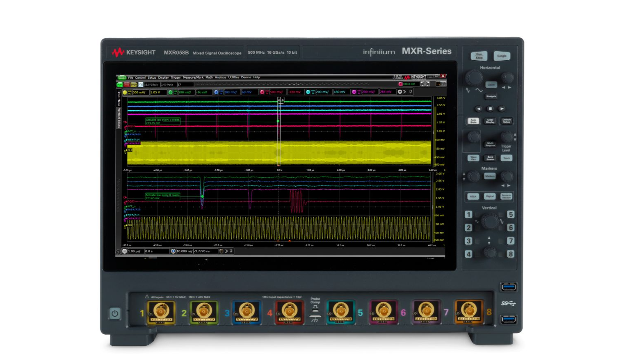Click the yellow Single acquisition toolbar button
The height and width of the screenshot is (354, 630).
134,84
